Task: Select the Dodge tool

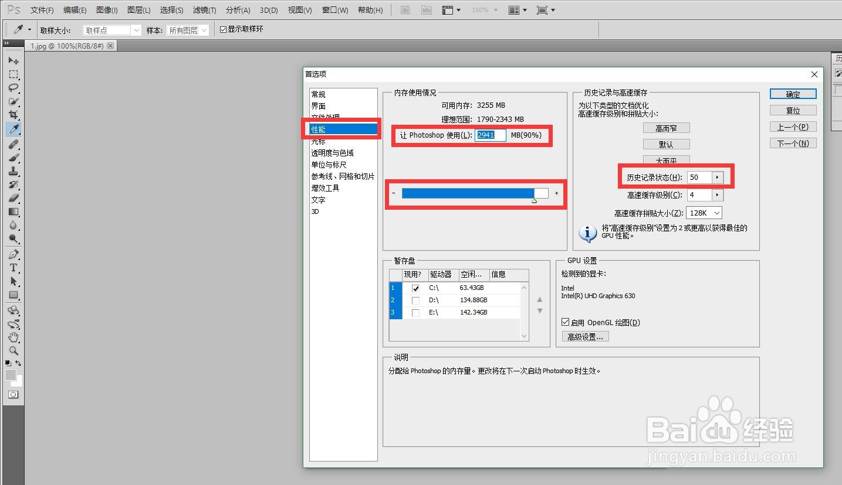Action: 13,238
